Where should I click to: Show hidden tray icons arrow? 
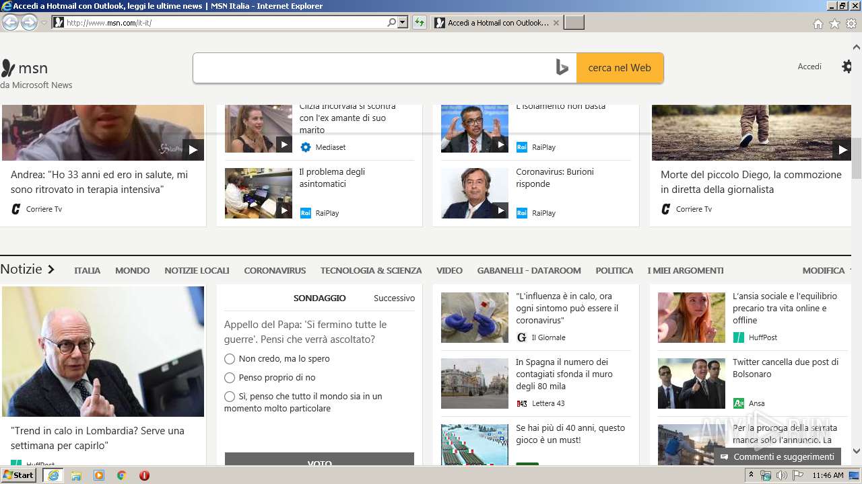coord(751,475)
